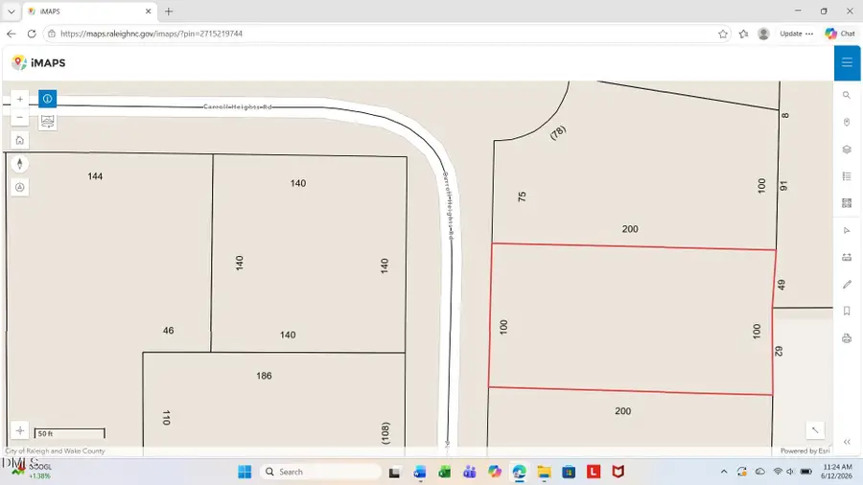Go back to the previous page
The height and width of the screenshot is (485, 863).
click(11, 34)
